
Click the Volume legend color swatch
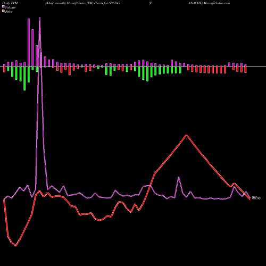pyautogui.click(x=3, y=6)
